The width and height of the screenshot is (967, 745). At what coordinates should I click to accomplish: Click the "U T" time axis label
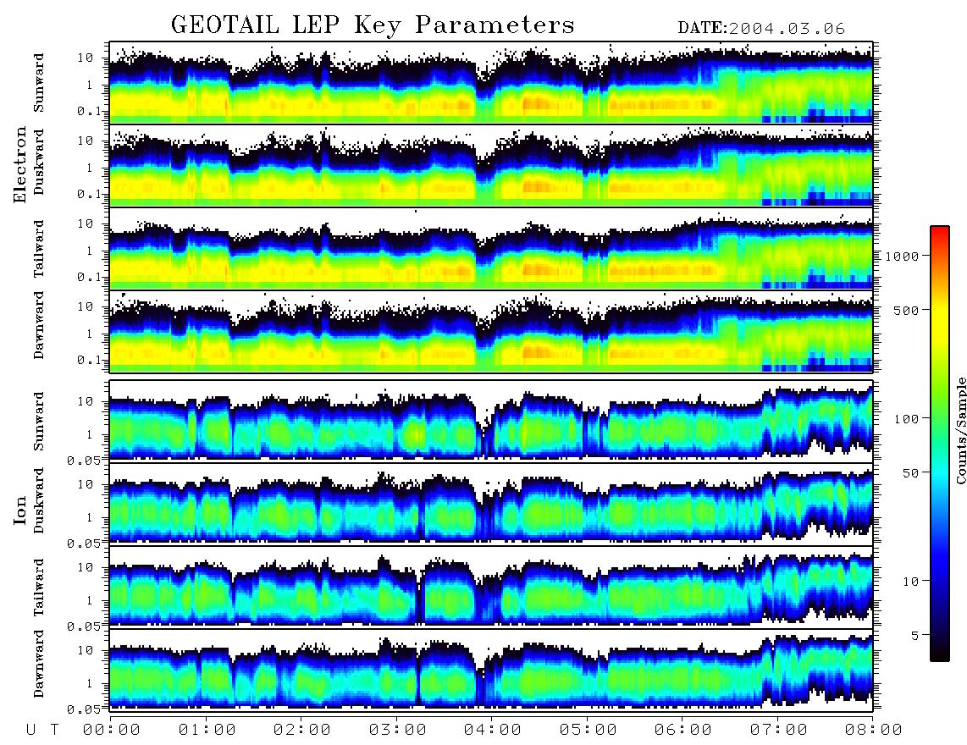point(42,731)
